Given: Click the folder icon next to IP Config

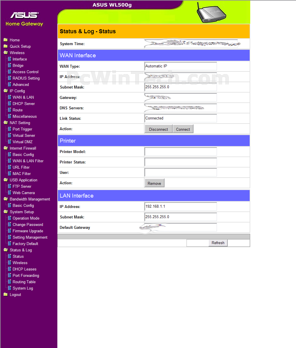Looking at the screenshot, I should tap(6, 91).
